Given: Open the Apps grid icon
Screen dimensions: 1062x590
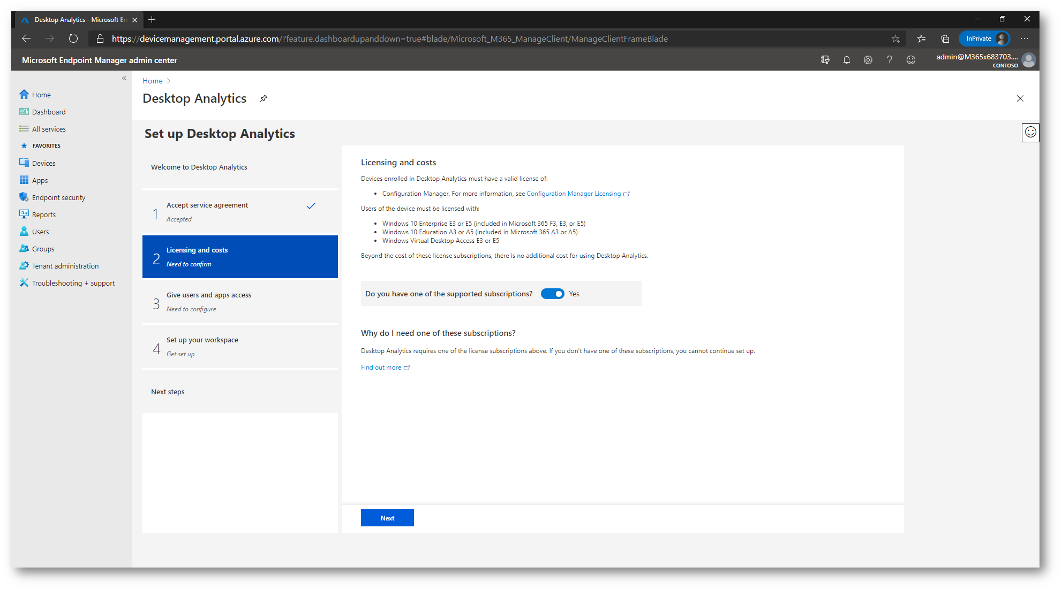Looking at the screenshot, I should click(x=24, y=180).
